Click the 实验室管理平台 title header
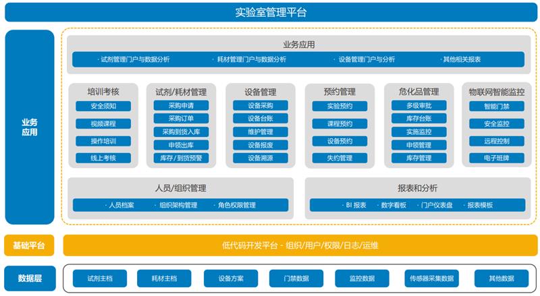 tap(270, 12)
